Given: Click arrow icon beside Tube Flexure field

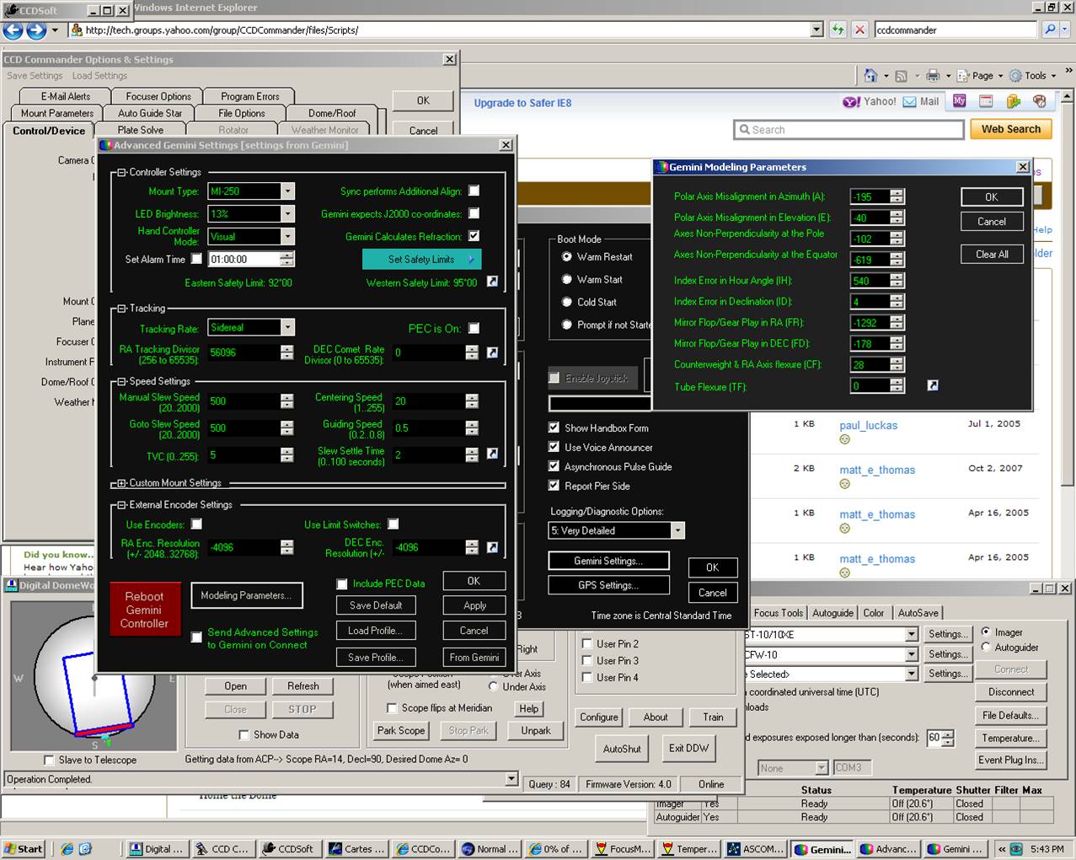Looking at the screenshot, I should point(933,385).
